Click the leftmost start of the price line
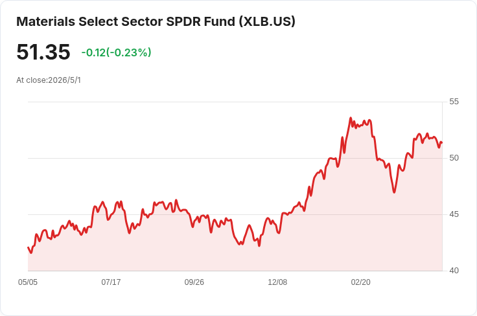Viewport: 477px width, 316px height. pyautogui.click(x=29, y=247)
